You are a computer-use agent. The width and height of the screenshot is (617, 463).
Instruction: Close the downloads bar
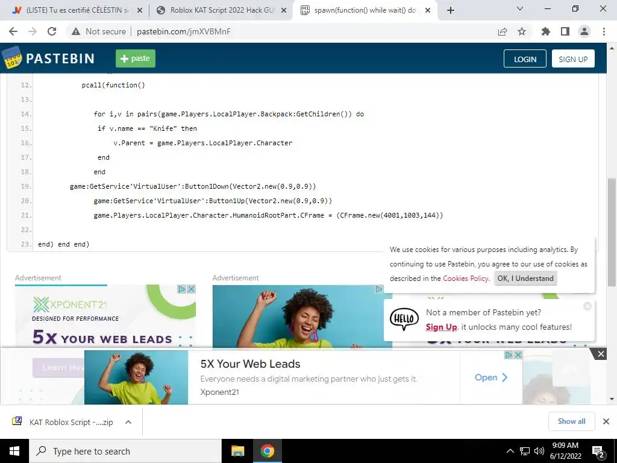[x=606, y=421]
